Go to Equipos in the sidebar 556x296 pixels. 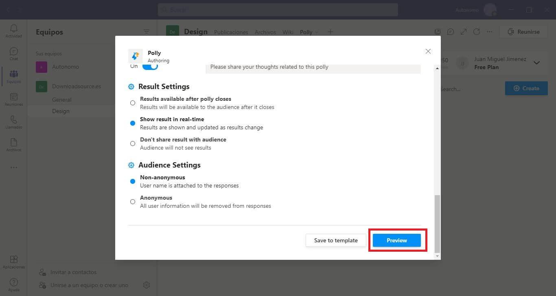click(x=14, y=76)
